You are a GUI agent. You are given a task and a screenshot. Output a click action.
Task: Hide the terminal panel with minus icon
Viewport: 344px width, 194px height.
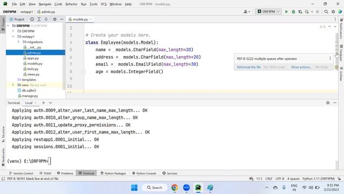click(x=335, y=103)
